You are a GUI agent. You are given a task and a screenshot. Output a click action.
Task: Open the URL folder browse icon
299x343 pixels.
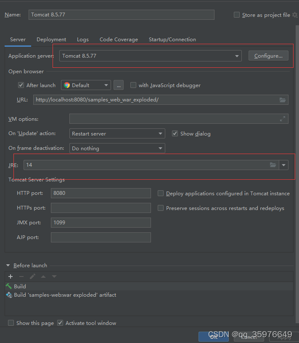(x=283, y=100)
